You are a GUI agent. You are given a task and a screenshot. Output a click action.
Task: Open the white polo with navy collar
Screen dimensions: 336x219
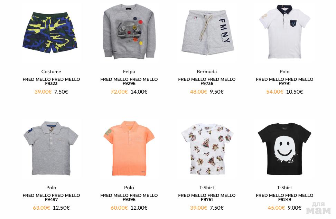click(x=284, y=31)
